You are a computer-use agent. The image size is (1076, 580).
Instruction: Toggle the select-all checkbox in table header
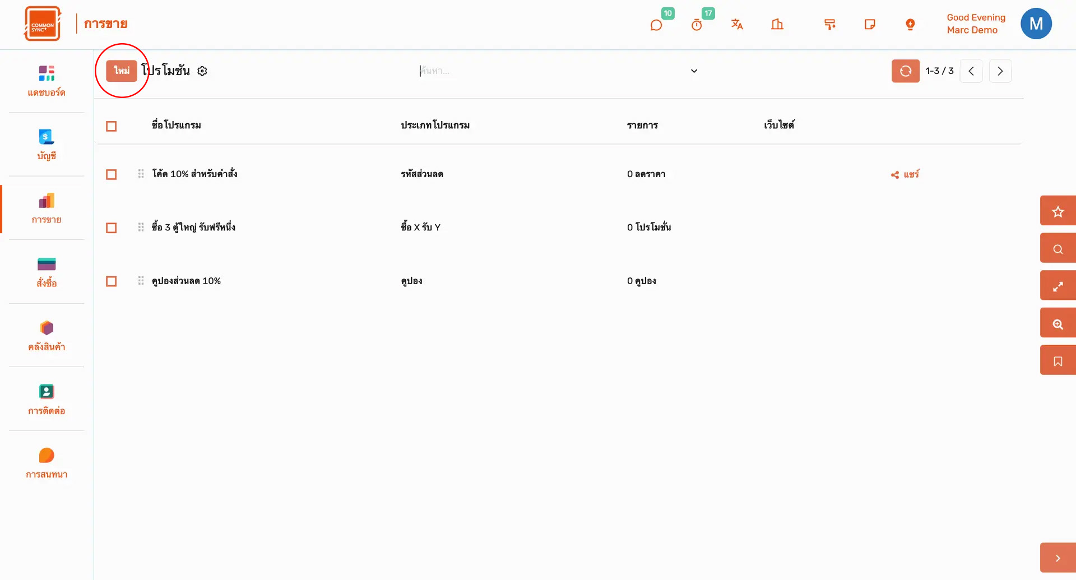tap(112, 126)
